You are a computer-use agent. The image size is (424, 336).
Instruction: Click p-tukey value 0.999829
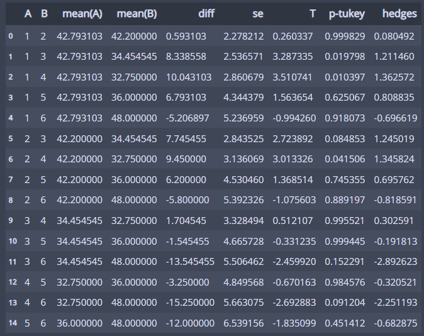(345, 36)
